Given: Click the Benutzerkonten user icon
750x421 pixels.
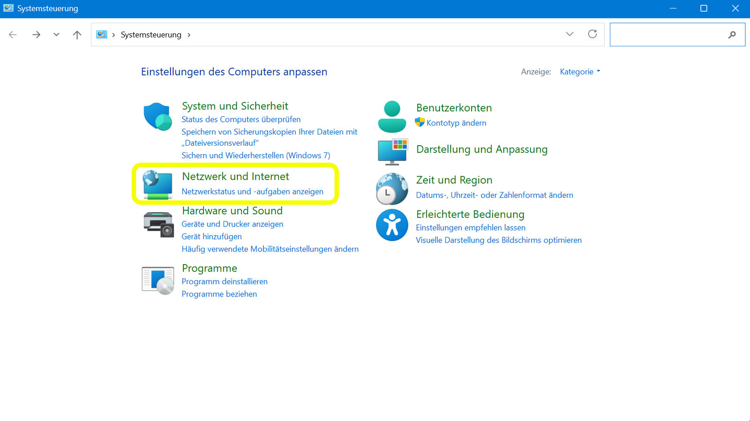Looking at the screenshot, I should click(x=392, y=117).
